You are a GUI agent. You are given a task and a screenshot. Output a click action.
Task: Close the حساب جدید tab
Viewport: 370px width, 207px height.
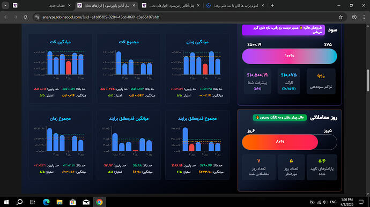[69, 5]
